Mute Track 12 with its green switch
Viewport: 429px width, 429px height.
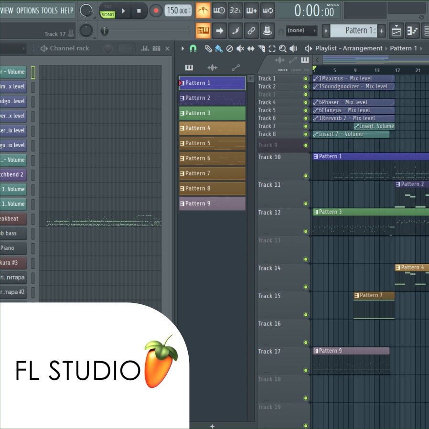306,232
